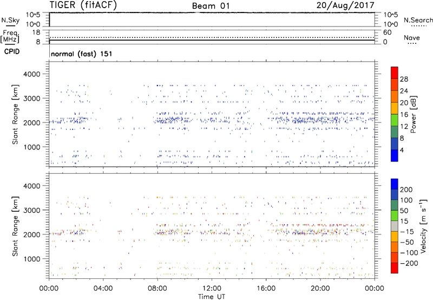Screen dimensions: 433x300
Task: Click the Freq. [MHz] axis label
Action: 10,37
